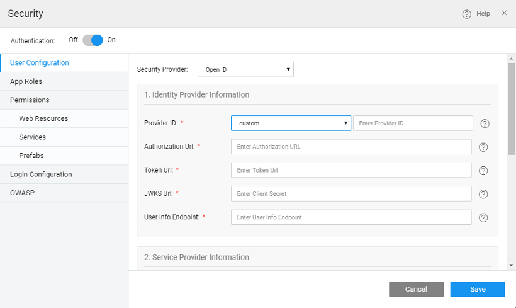Toggle the Authentication switch
The image size is (516, 308).
(x=93, y=40)
